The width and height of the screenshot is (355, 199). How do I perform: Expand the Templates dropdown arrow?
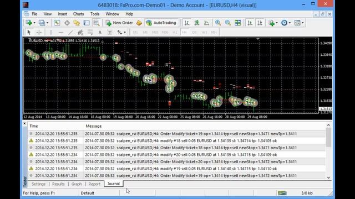pos(303,23)
